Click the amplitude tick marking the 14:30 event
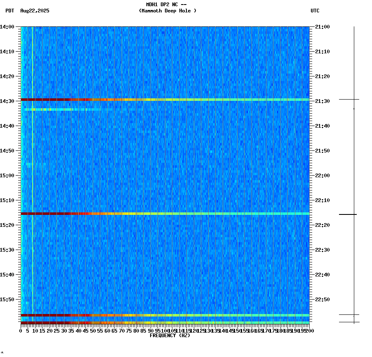The width and height of the screenshot is (372, 357). click(348, 100)
